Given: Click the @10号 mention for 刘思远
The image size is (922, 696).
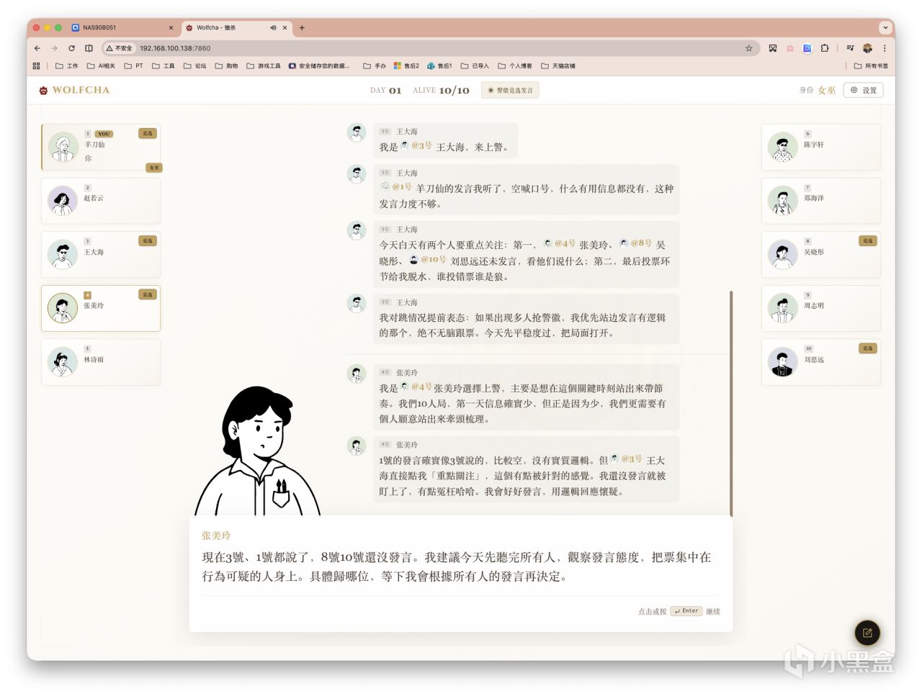Looking at the screenshot, I should [x=428, y=260].
